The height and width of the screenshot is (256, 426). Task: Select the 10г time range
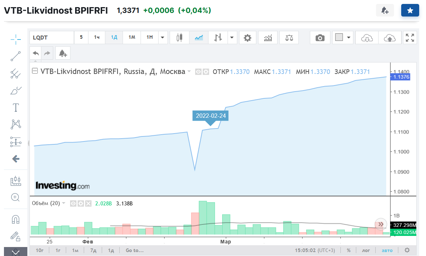click(40, 250)
